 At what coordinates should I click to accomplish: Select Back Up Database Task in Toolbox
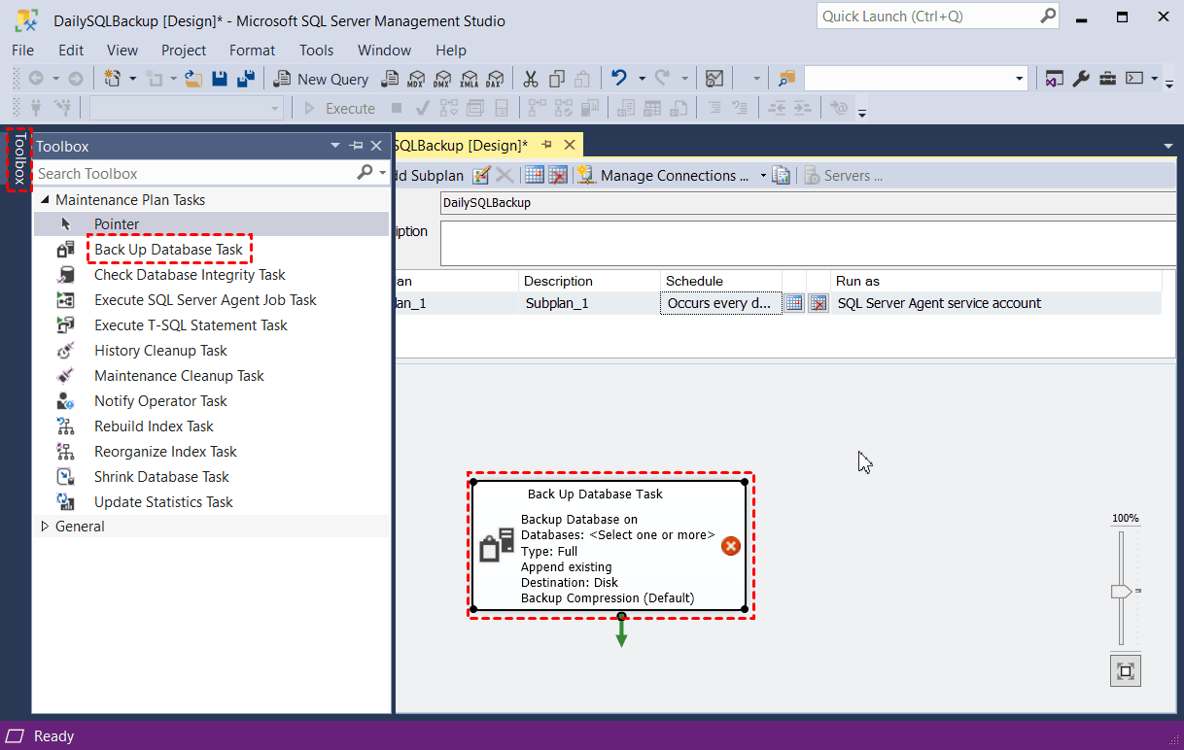(x=212, y=250)
